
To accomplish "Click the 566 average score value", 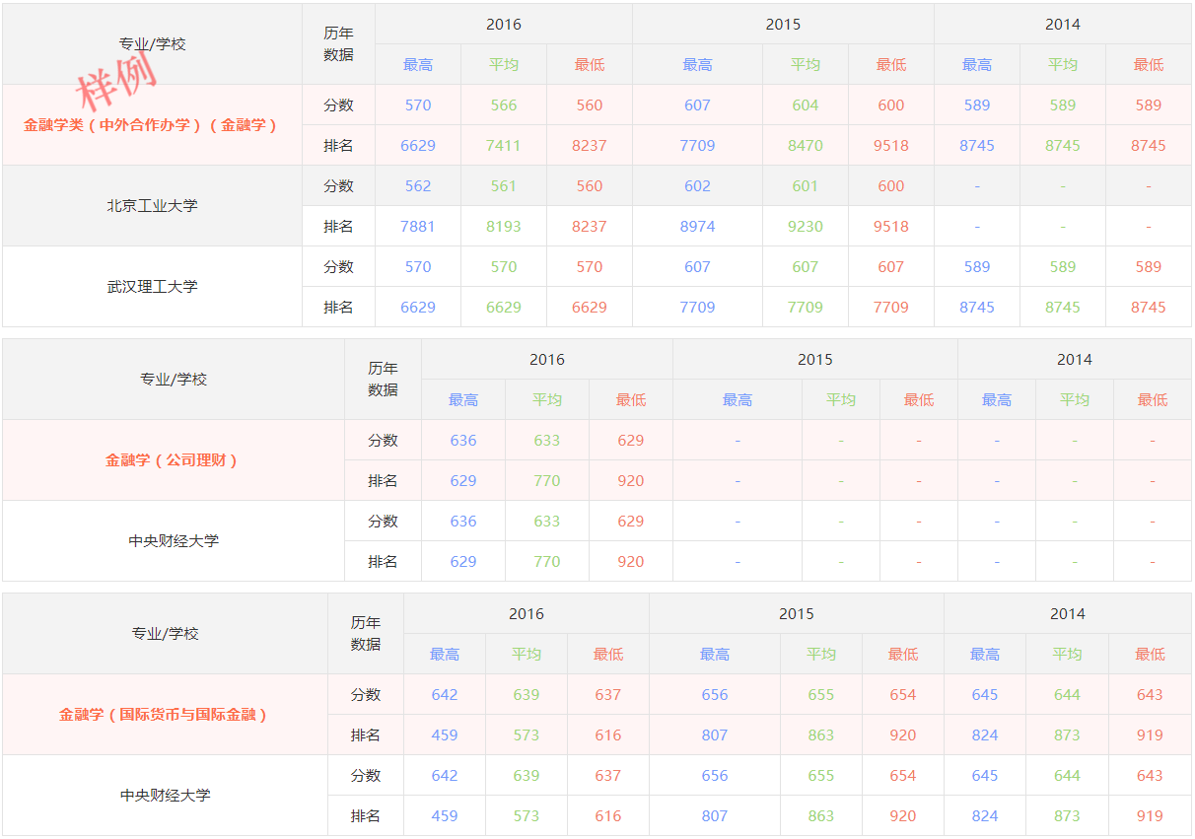I will pyautogui.click(x=504, y=105).
